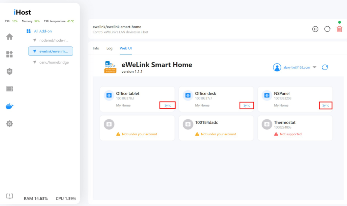Open the Info tab
The width and height of the screenshot is (347, 206).
point(96,48)
